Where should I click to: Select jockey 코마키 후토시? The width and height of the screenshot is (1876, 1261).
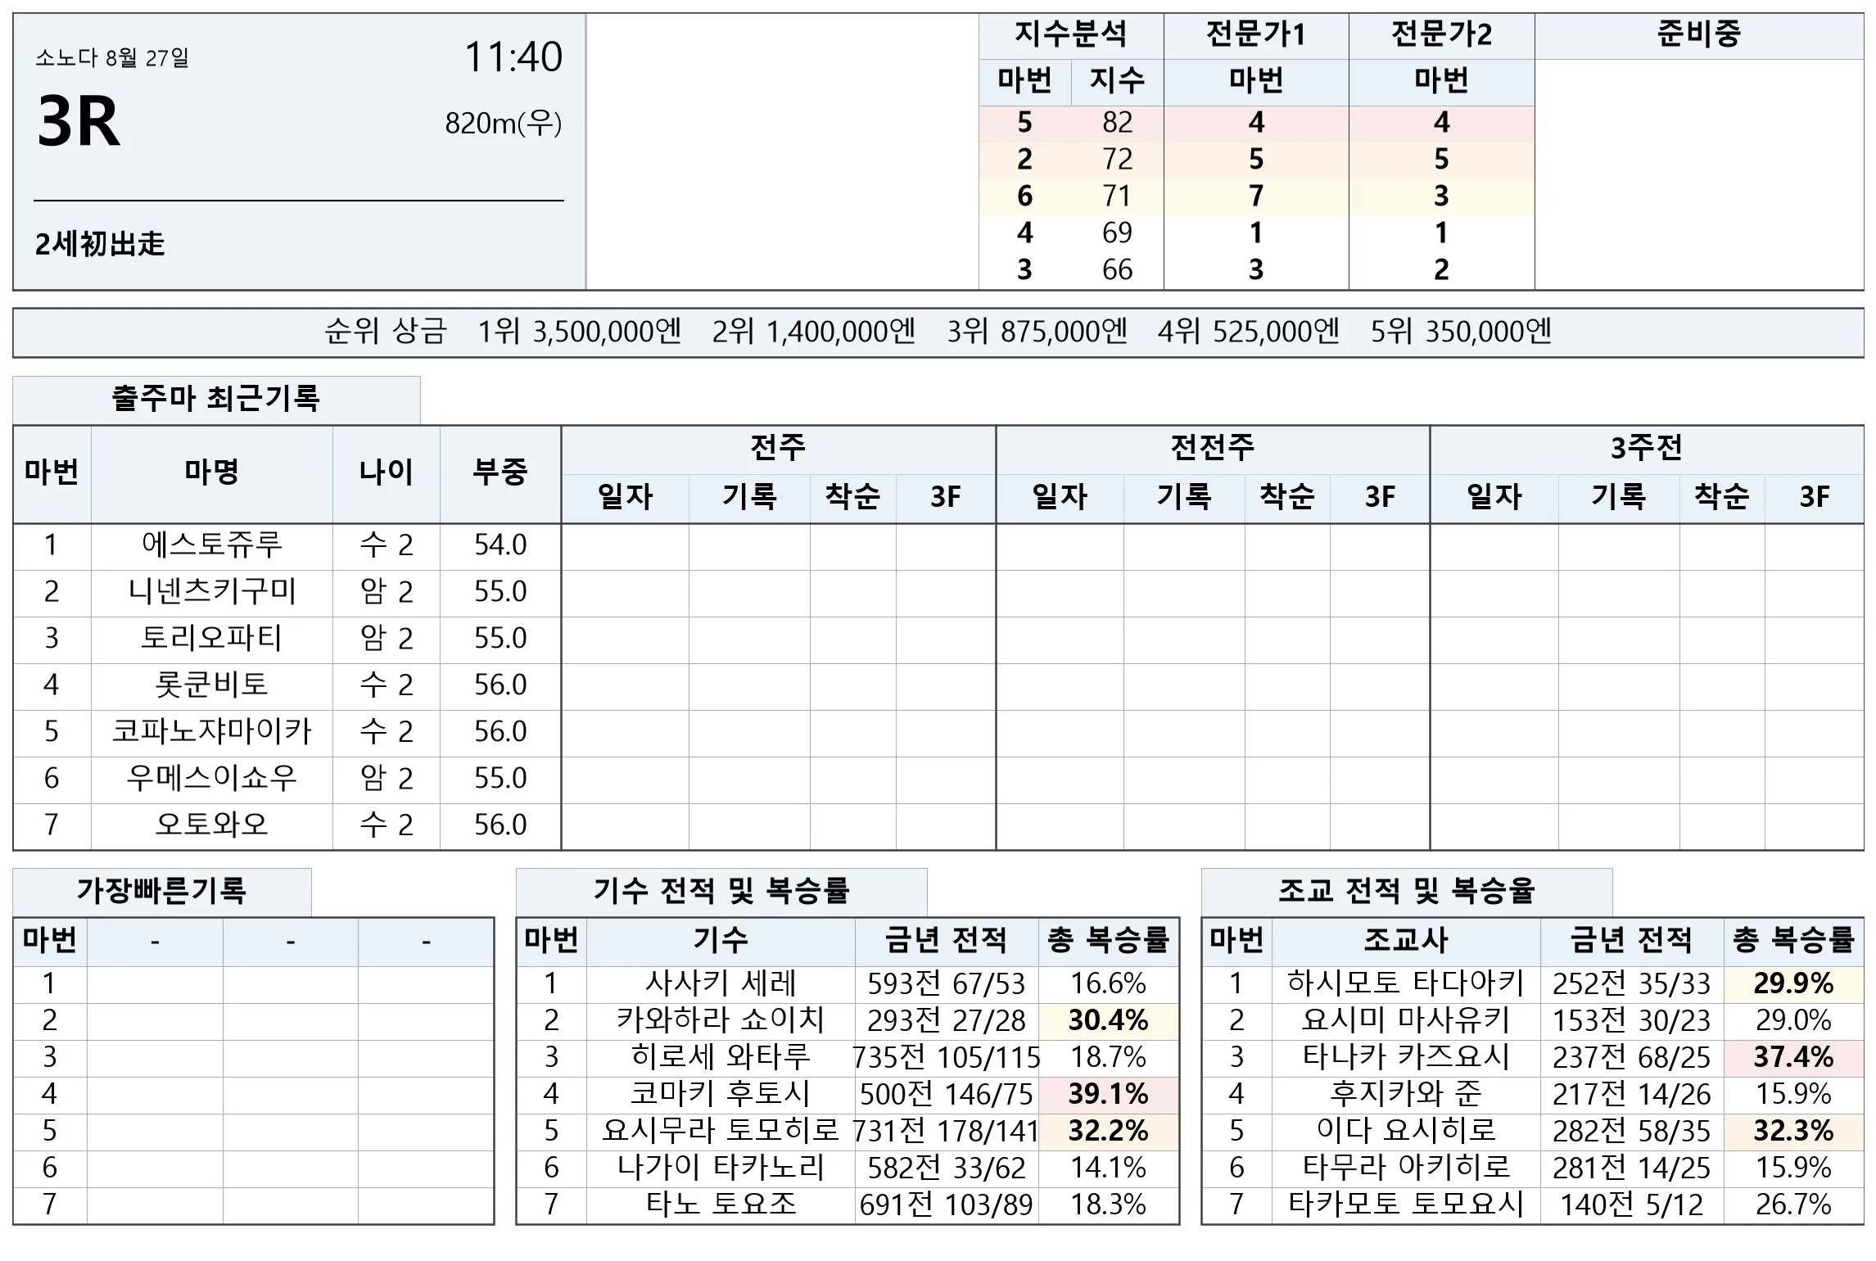tap(721, 1095)
